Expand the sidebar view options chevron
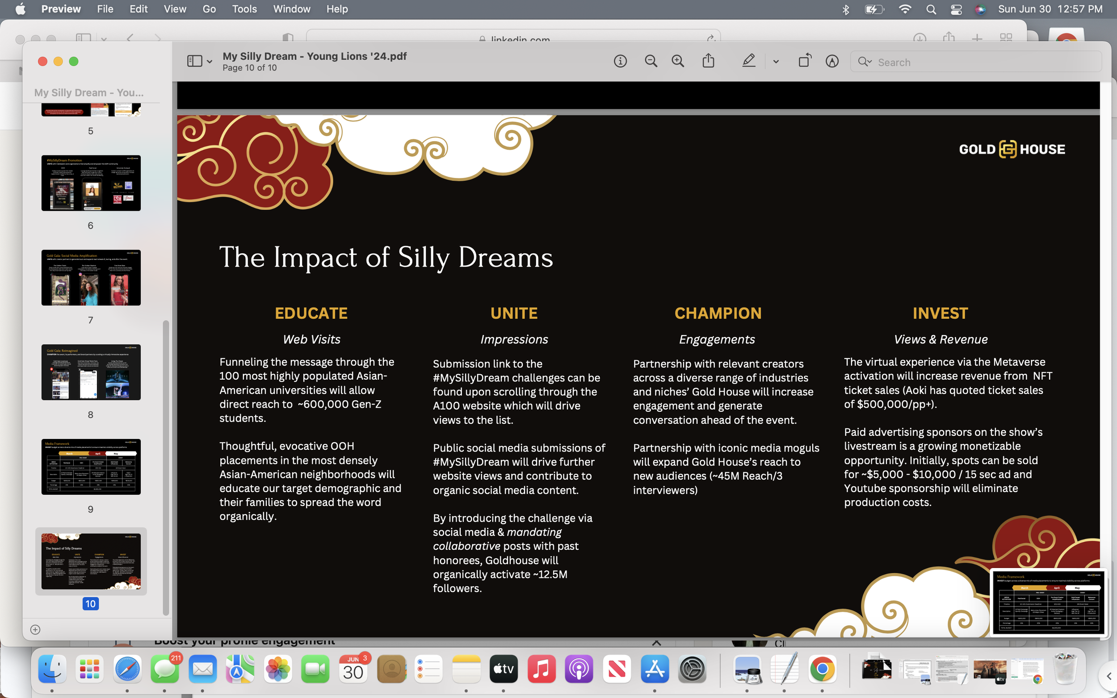Viewport: 1117px width, 698px height. pos(210,61)
